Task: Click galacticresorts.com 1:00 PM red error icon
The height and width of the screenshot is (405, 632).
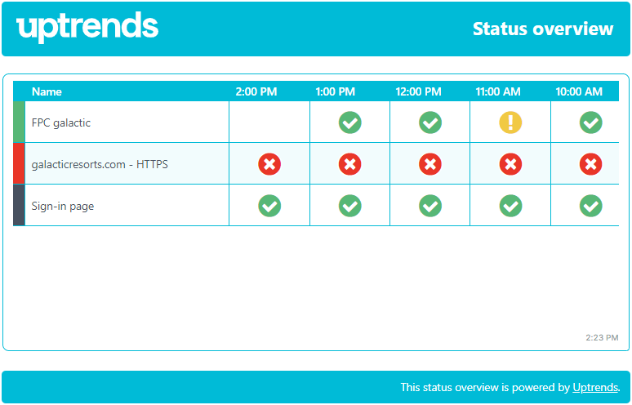Action: [x=350, y=164]
